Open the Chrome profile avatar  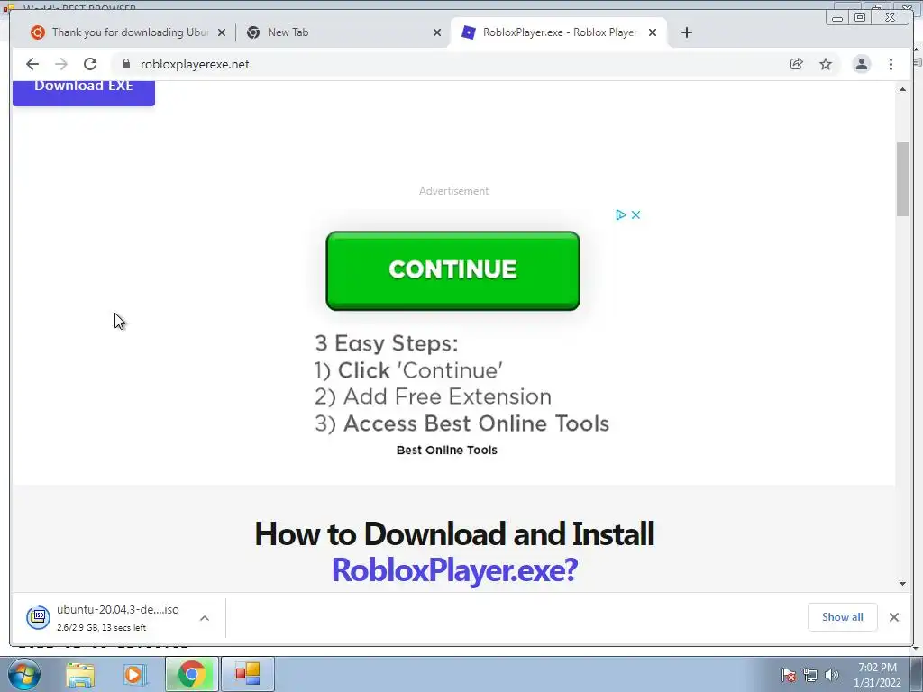861,64
